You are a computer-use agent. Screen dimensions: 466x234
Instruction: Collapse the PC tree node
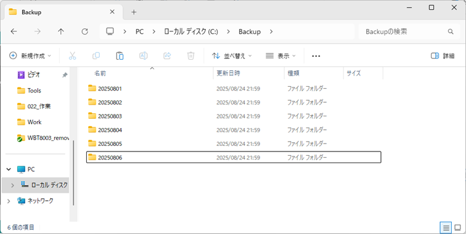coord(9,169)
